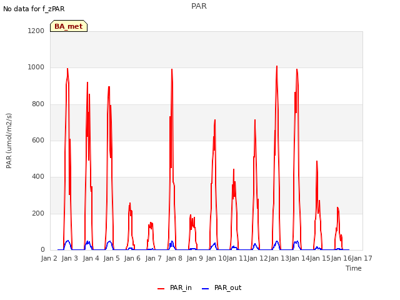Click the Jan 5 x-axis tick label
This screenshot has height=300, width=400.
(x=111, y=258)
